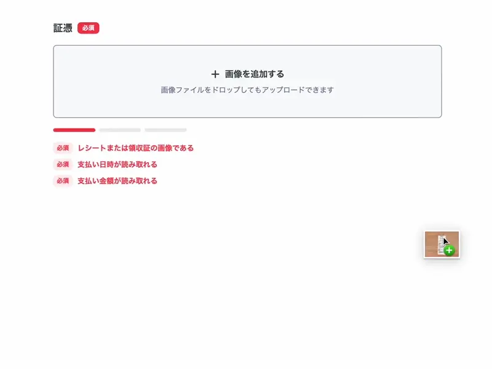
Task: Click the green add icon on the dragged thumbnail
Action: coord(450,250)
